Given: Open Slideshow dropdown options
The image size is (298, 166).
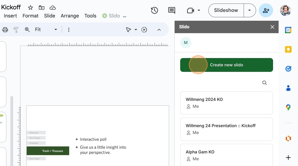Looking at the screenshot, I should 250,10.
